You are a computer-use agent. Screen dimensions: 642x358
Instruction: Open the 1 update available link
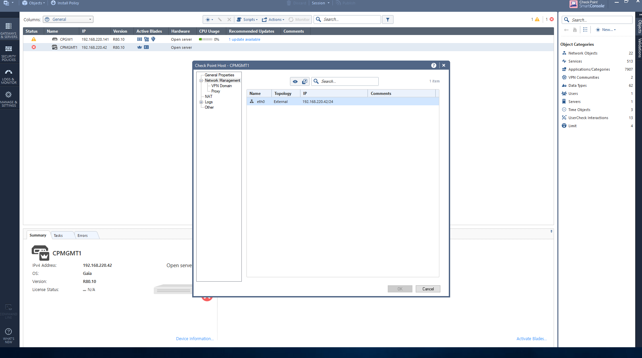point(244,39)
